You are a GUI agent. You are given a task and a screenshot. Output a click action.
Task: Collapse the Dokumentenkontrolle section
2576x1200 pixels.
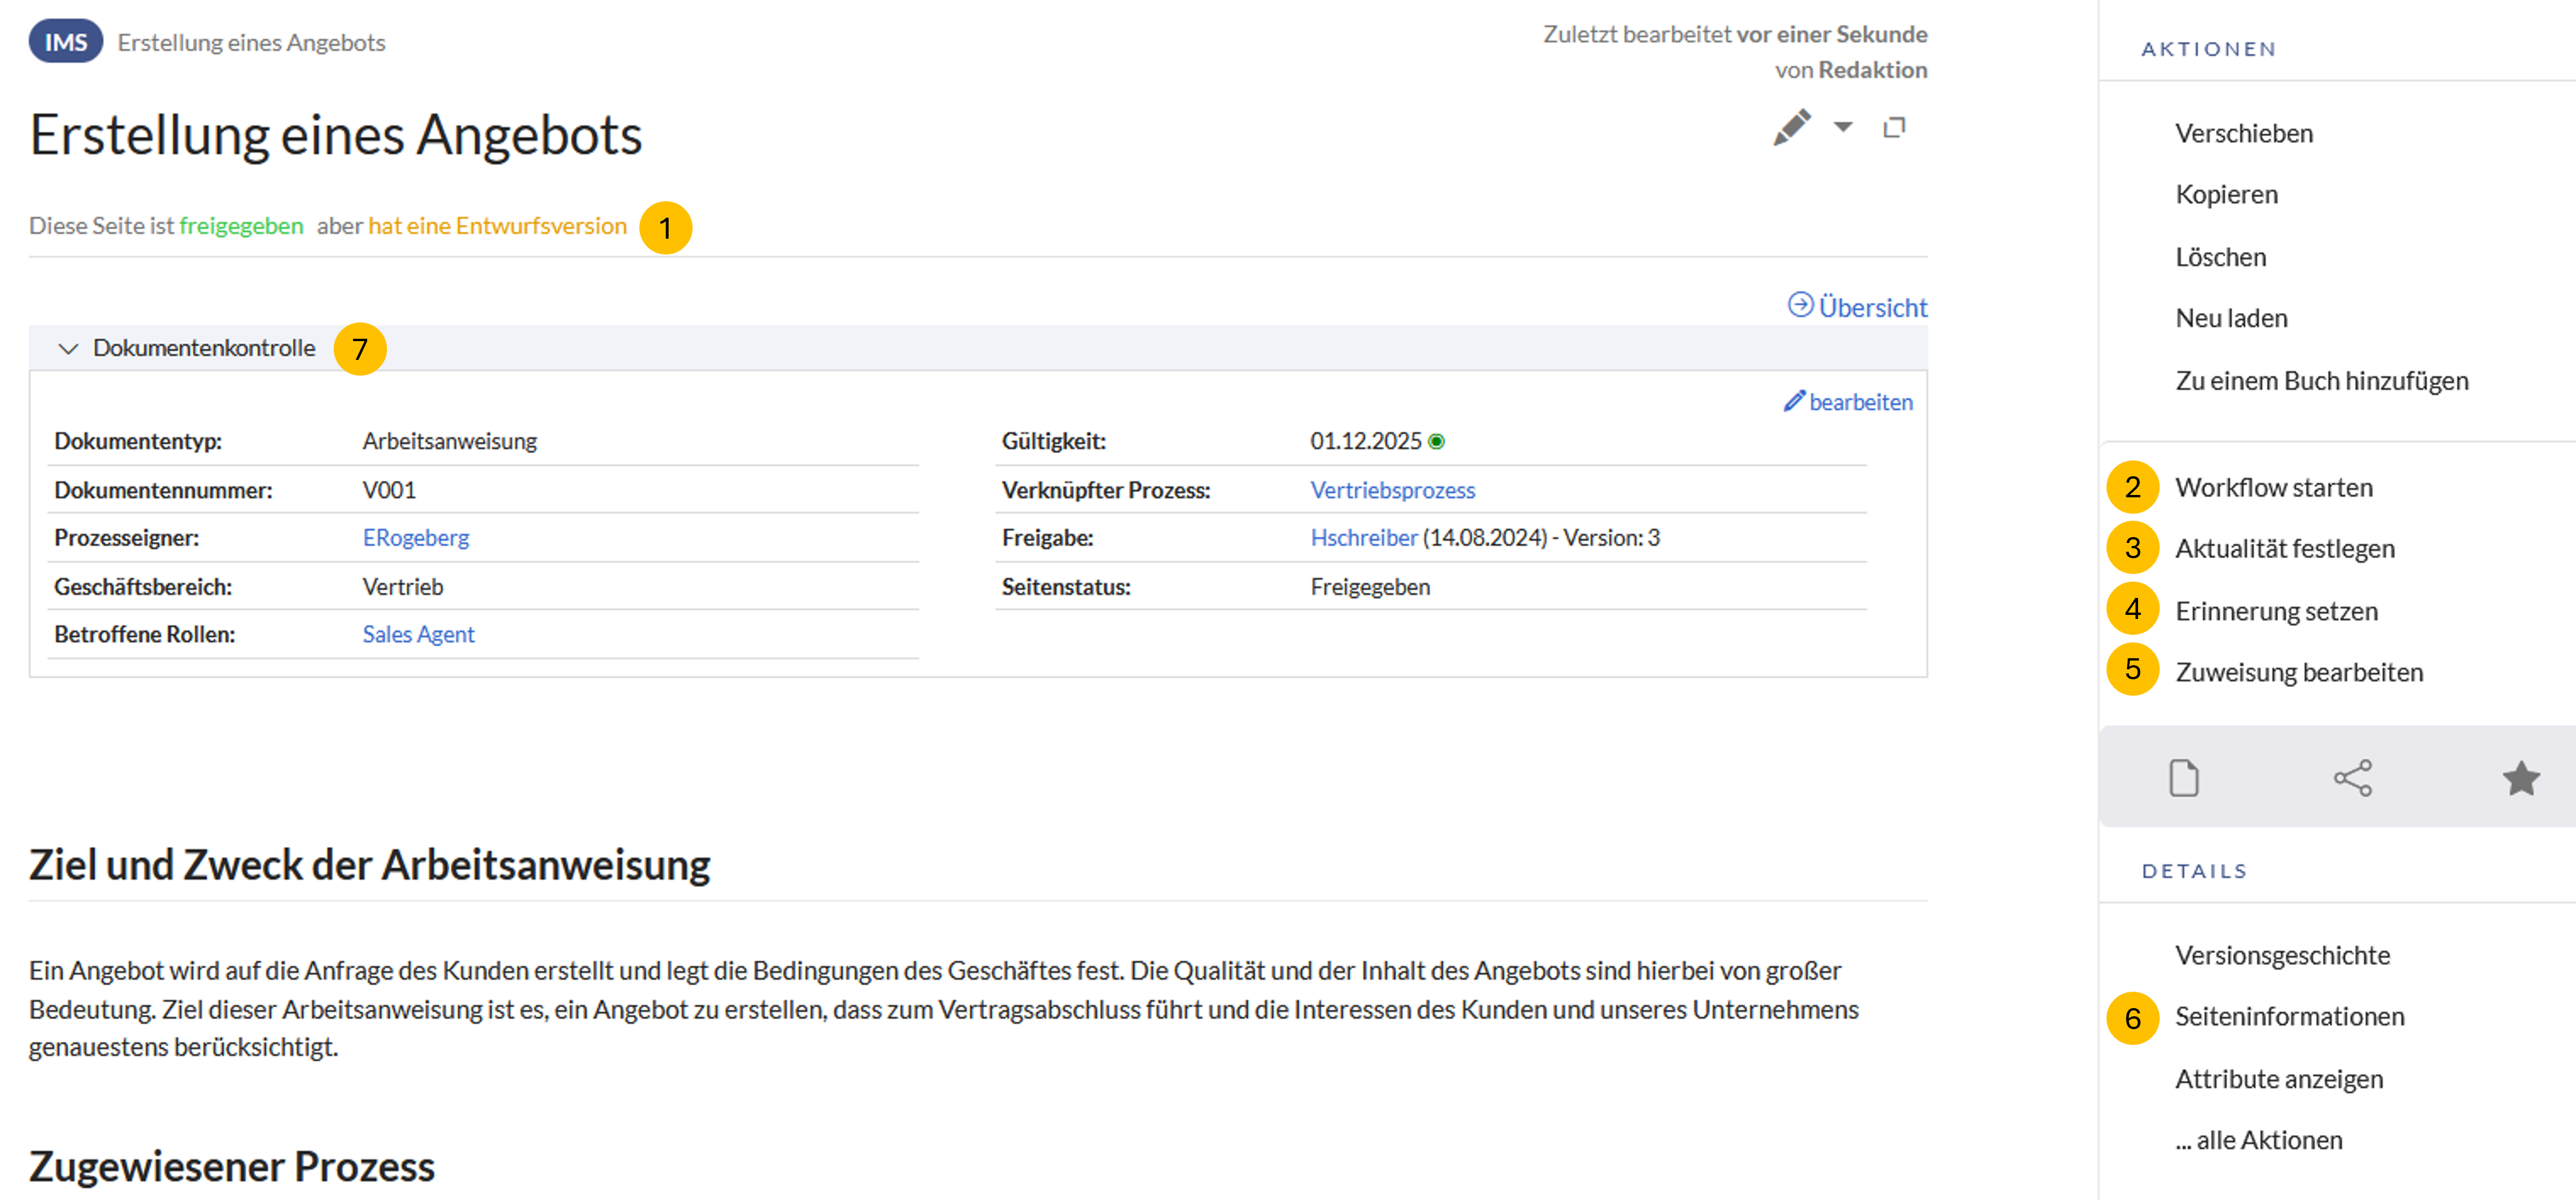[x=68, y=349]
